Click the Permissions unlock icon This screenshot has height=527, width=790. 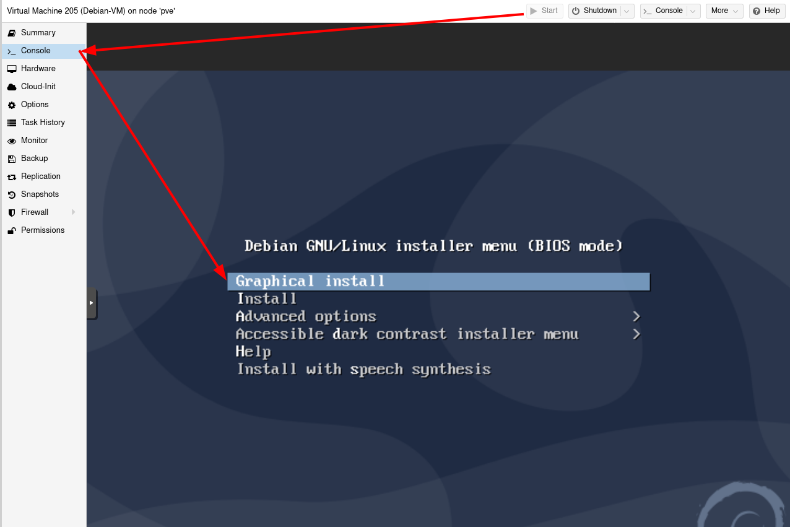tap(11, 230)
